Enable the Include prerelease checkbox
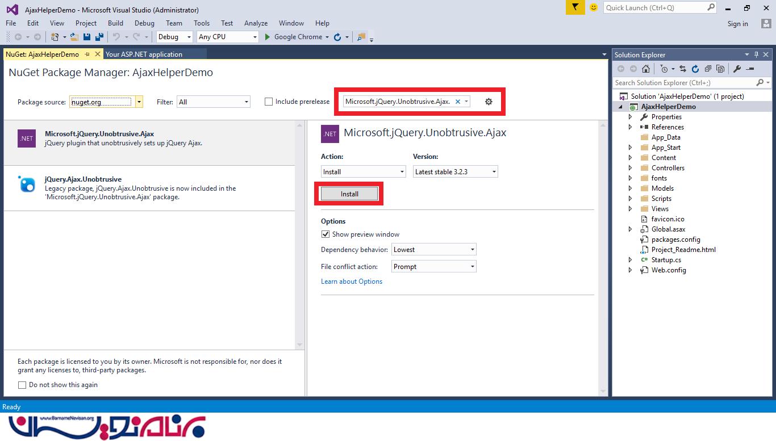 point(269,102)
